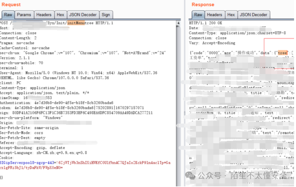The width and height of the screenshot is (296, 187).
Task: Click the response Connection: close line
Action: 208,38
